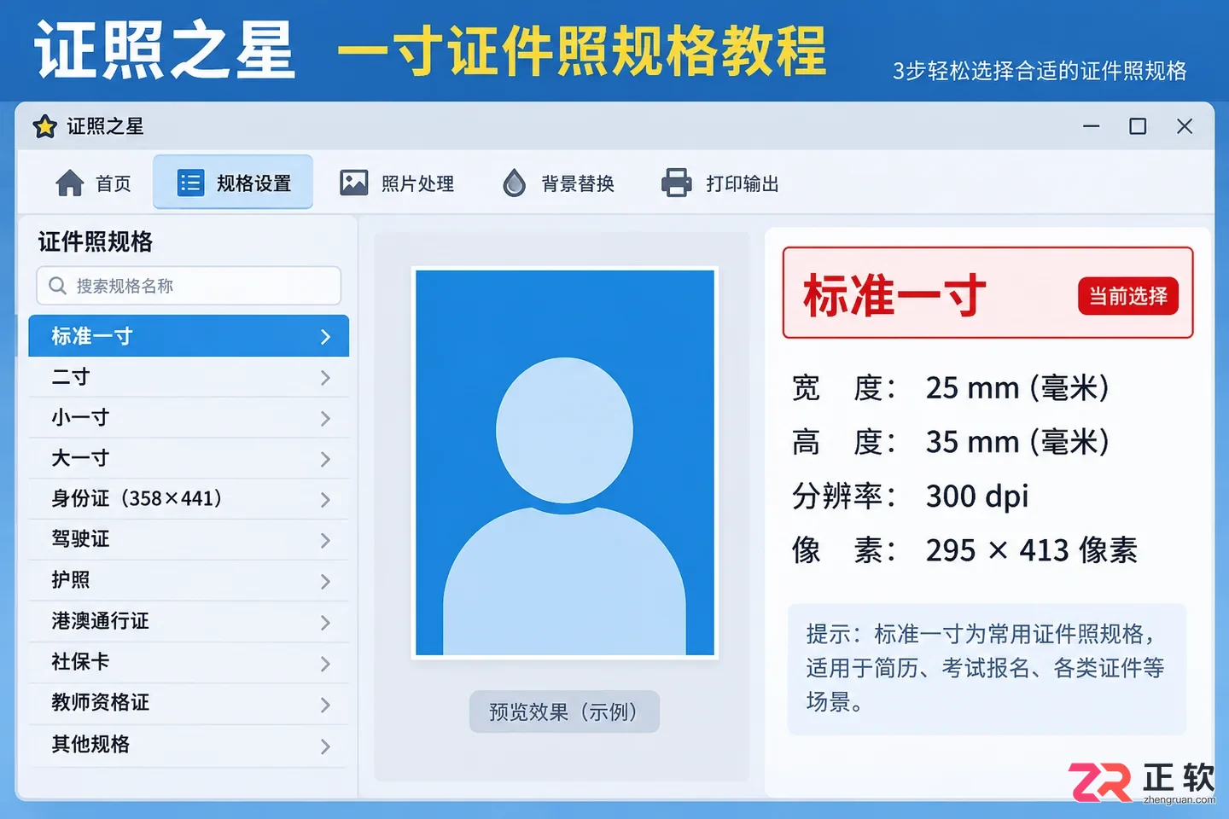Image resolution: width=1229 pixels, height=819 pixels.
Task: Select 身份证（358×441）spec
Action: (x=189, y=499)
